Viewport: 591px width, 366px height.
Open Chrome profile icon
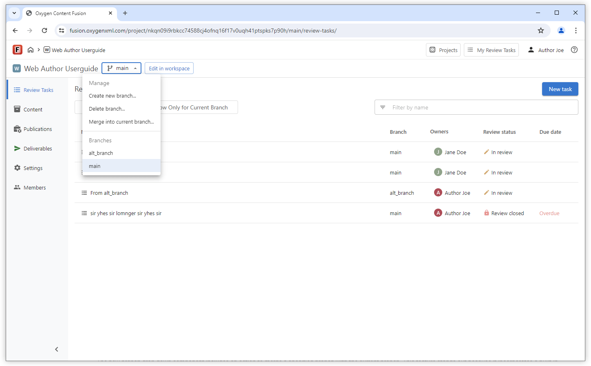561,30
